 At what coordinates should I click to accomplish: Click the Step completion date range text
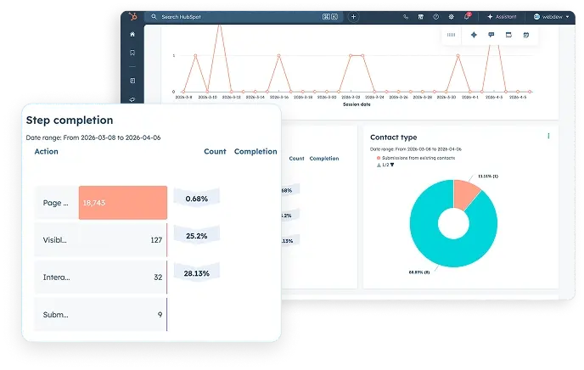tap(93, 137)
